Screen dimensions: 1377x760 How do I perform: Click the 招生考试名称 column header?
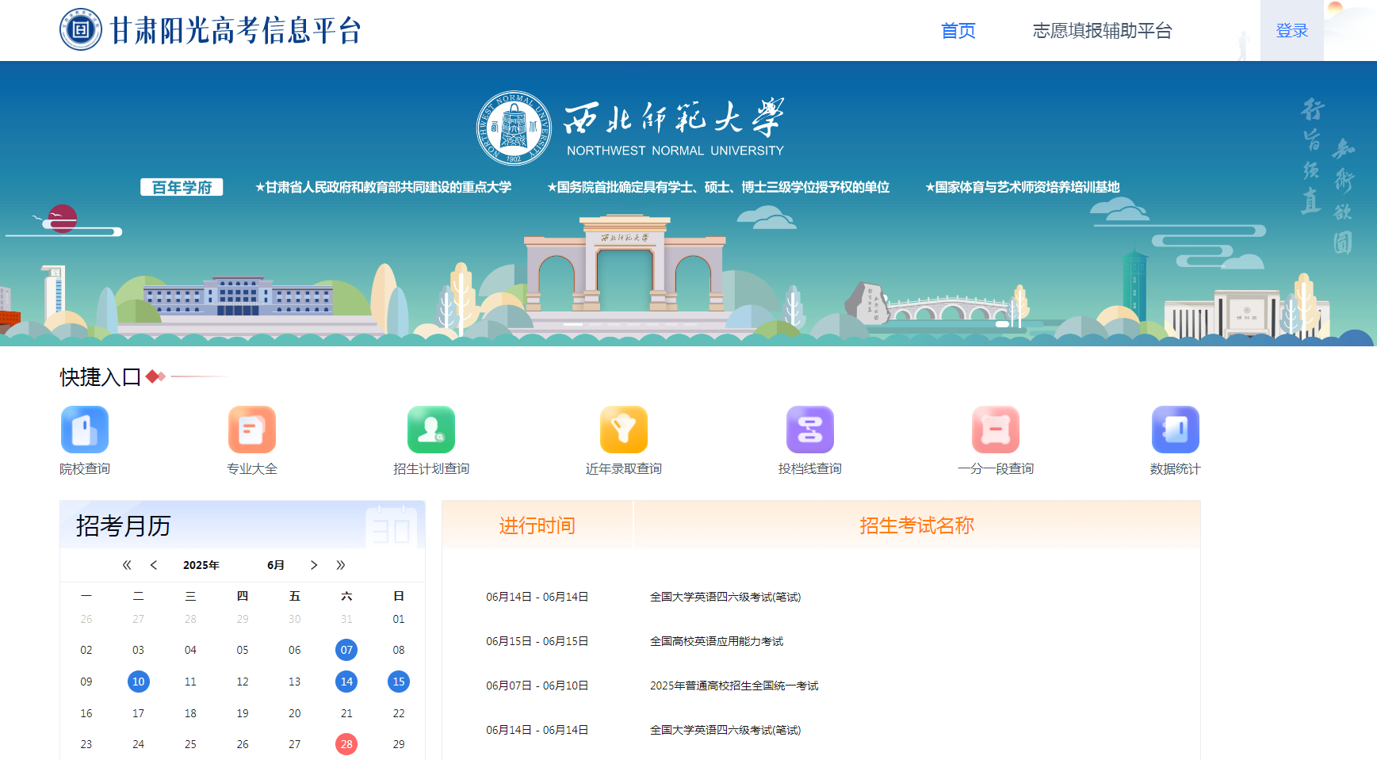pyautogui.click(x=917, y=525)
